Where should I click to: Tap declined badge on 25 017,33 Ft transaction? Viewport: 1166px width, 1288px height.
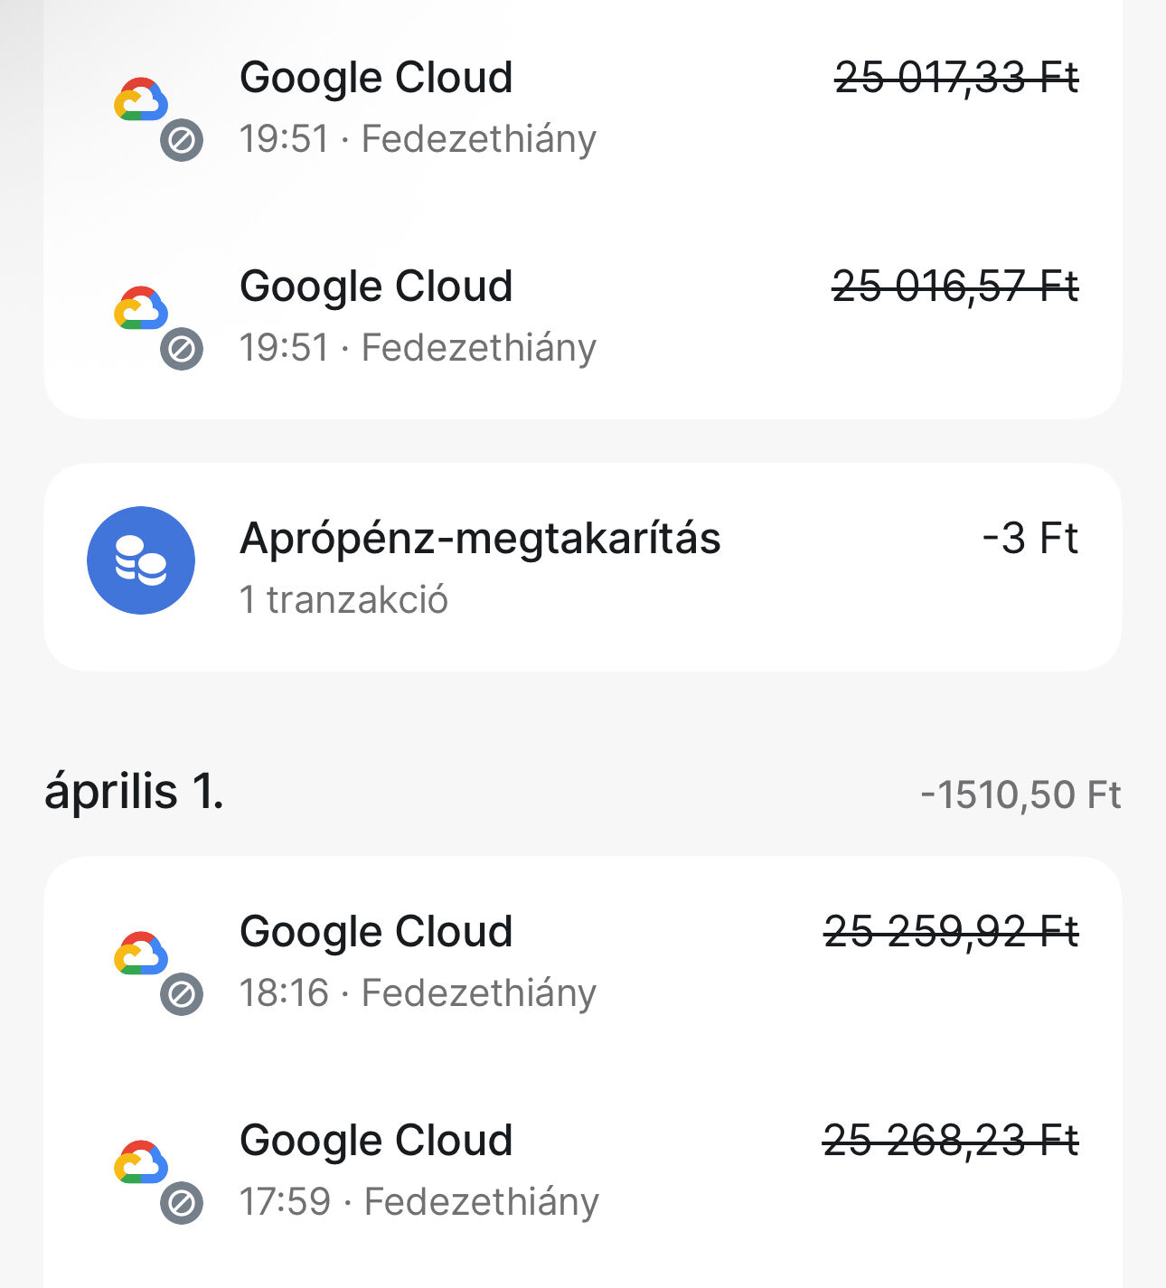[182, 140]
